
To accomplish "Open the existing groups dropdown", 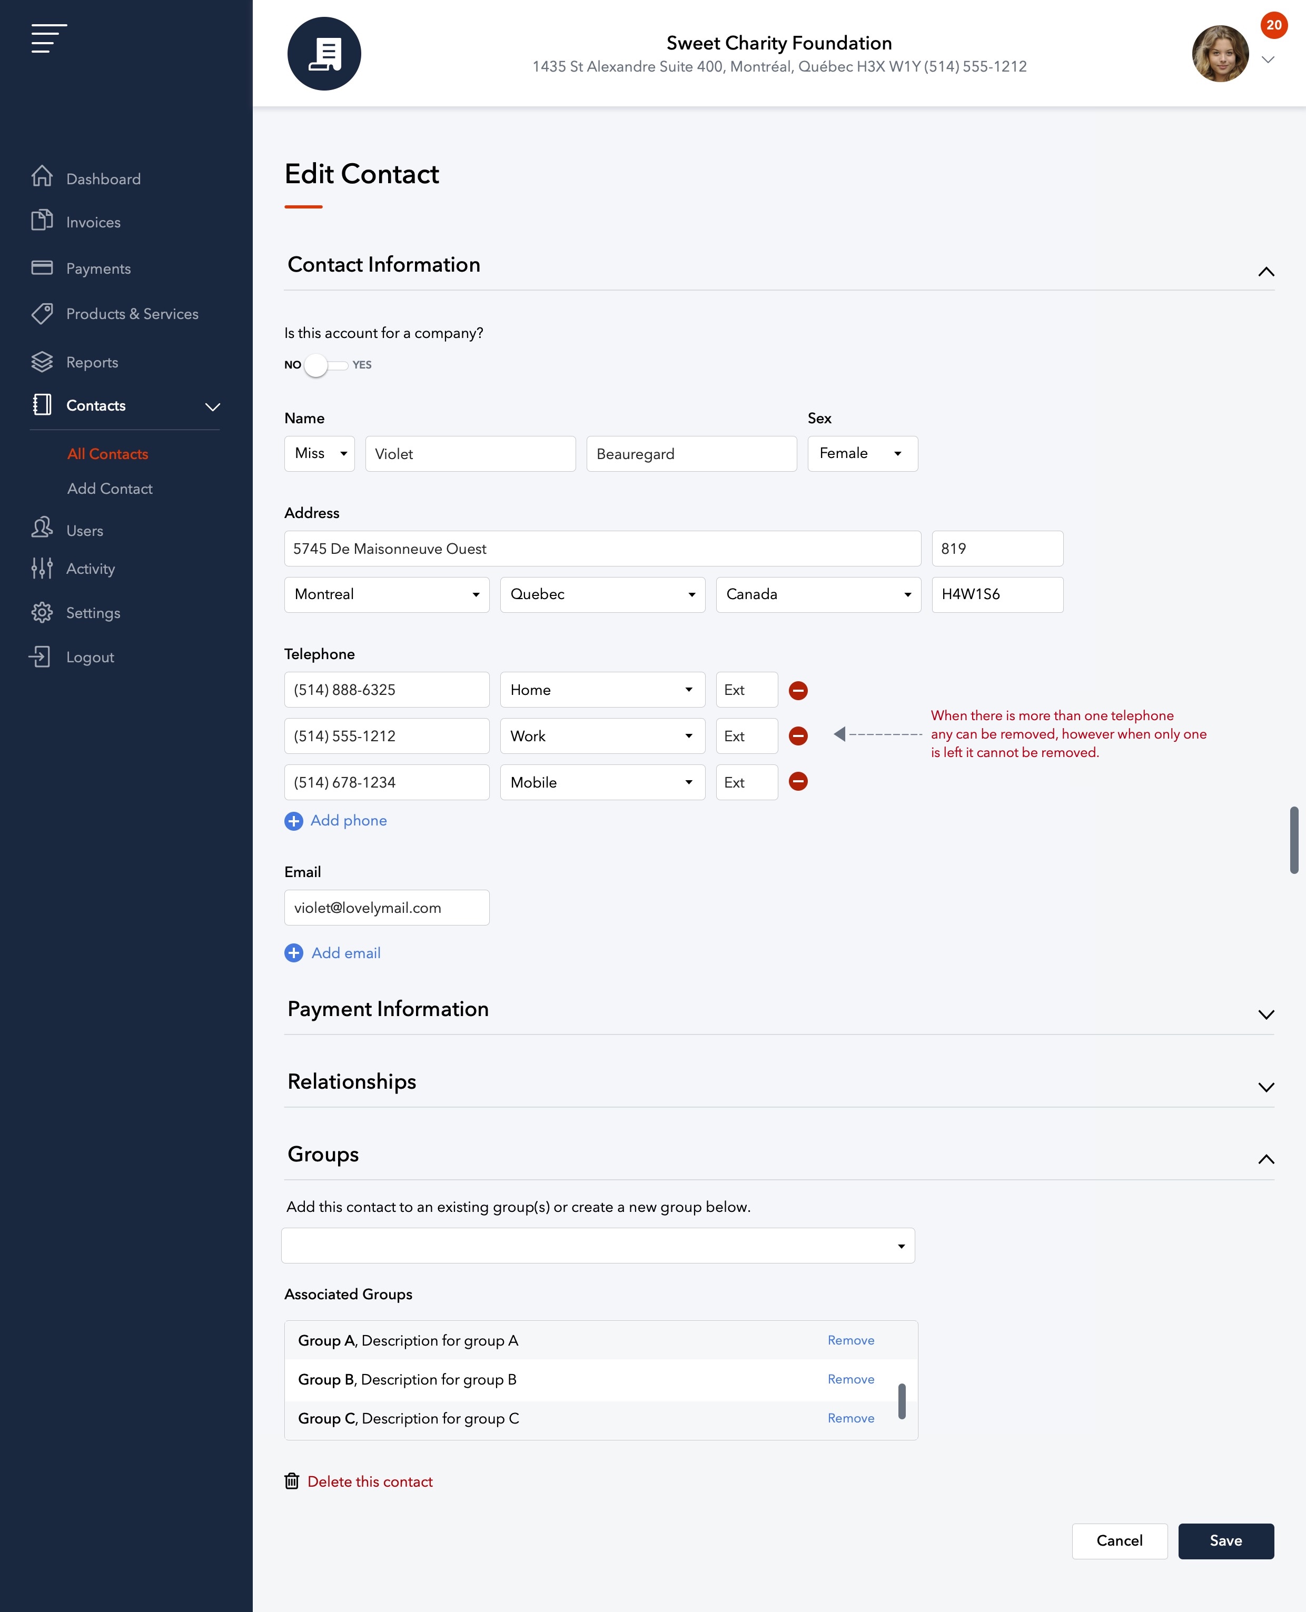I will (x=598, y=1246).
